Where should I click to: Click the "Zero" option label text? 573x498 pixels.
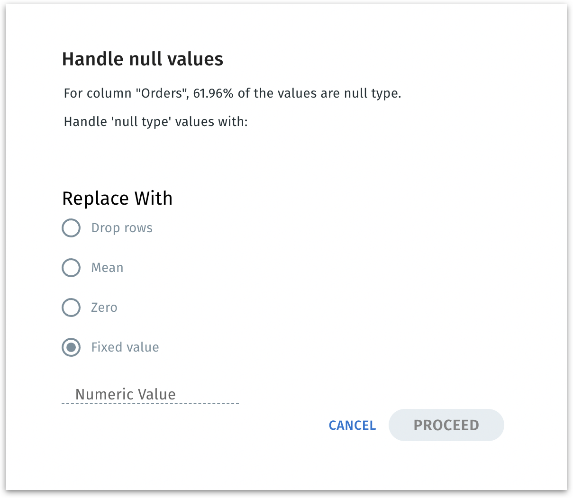click(104, 308)
